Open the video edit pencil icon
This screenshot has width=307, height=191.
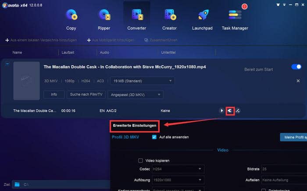coord(238,111)
